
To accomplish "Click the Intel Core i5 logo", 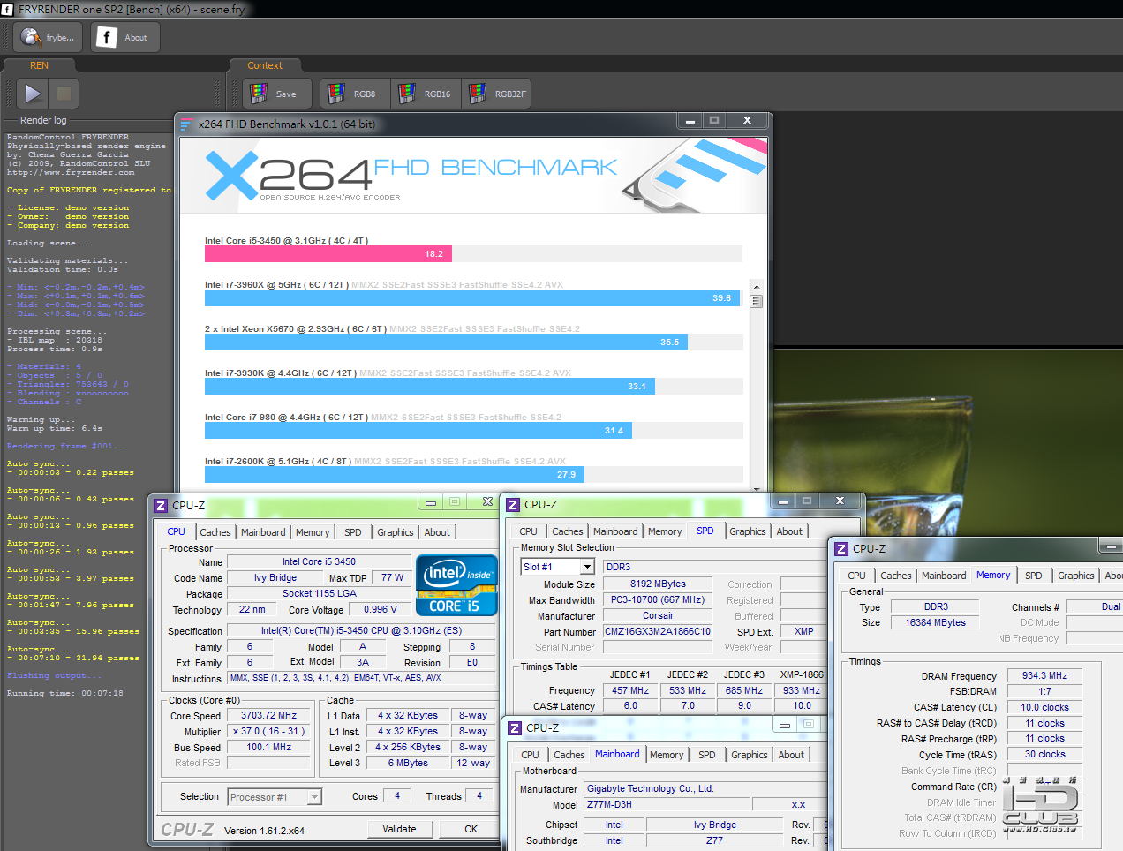I will coord(455,584).
